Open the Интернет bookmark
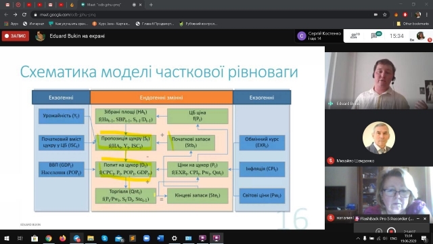433x244 pixels. tap(33, 24)
